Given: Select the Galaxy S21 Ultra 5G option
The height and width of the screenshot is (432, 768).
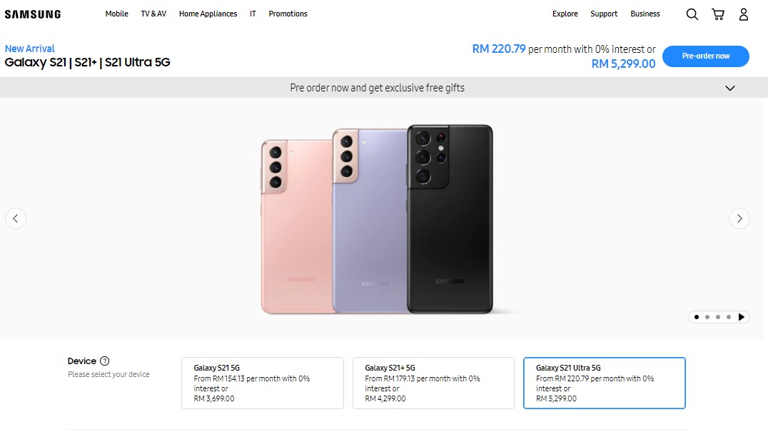Looking at the screenshot, I should point(604,383).
